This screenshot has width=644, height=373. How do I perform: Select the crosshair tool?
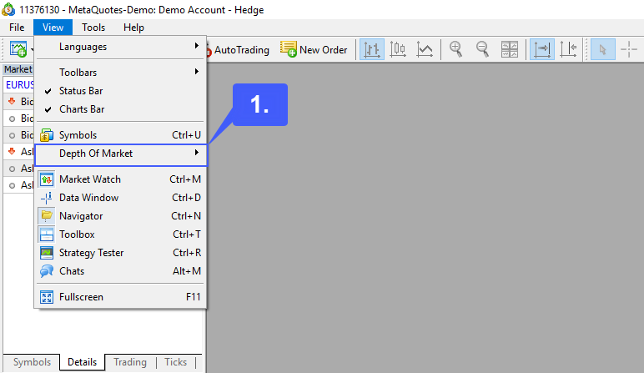[629, 50]
